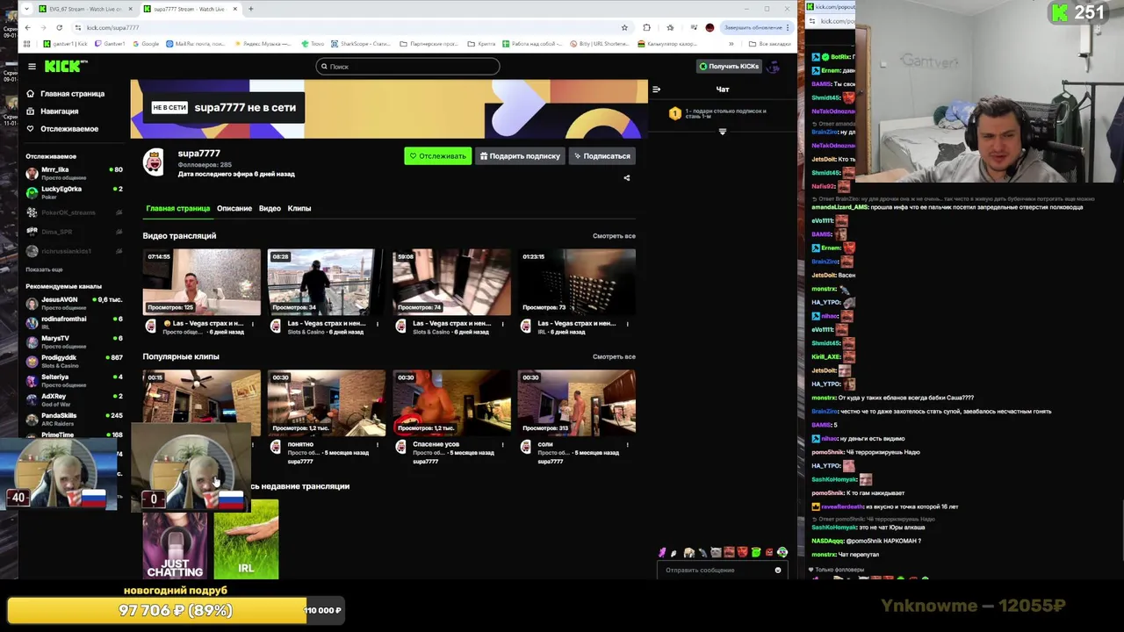Reload the page with browser refresh icon

pyautogui.click(x=59, y=27)
